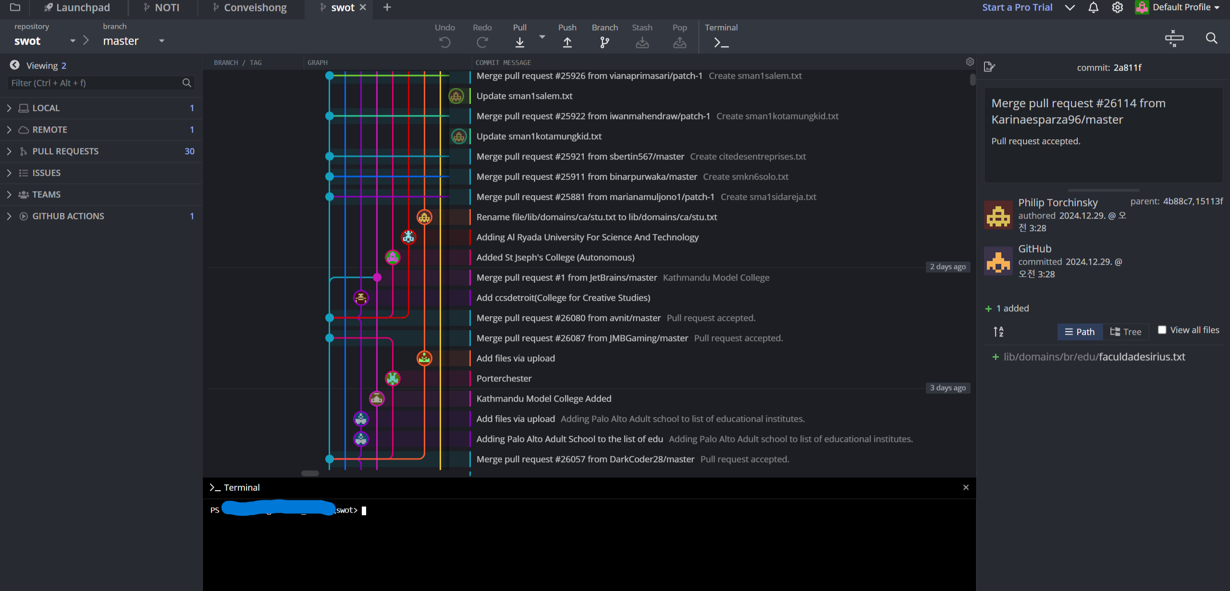Switch file view to Tree
1230x591 pixels.
pos(1126,332)
